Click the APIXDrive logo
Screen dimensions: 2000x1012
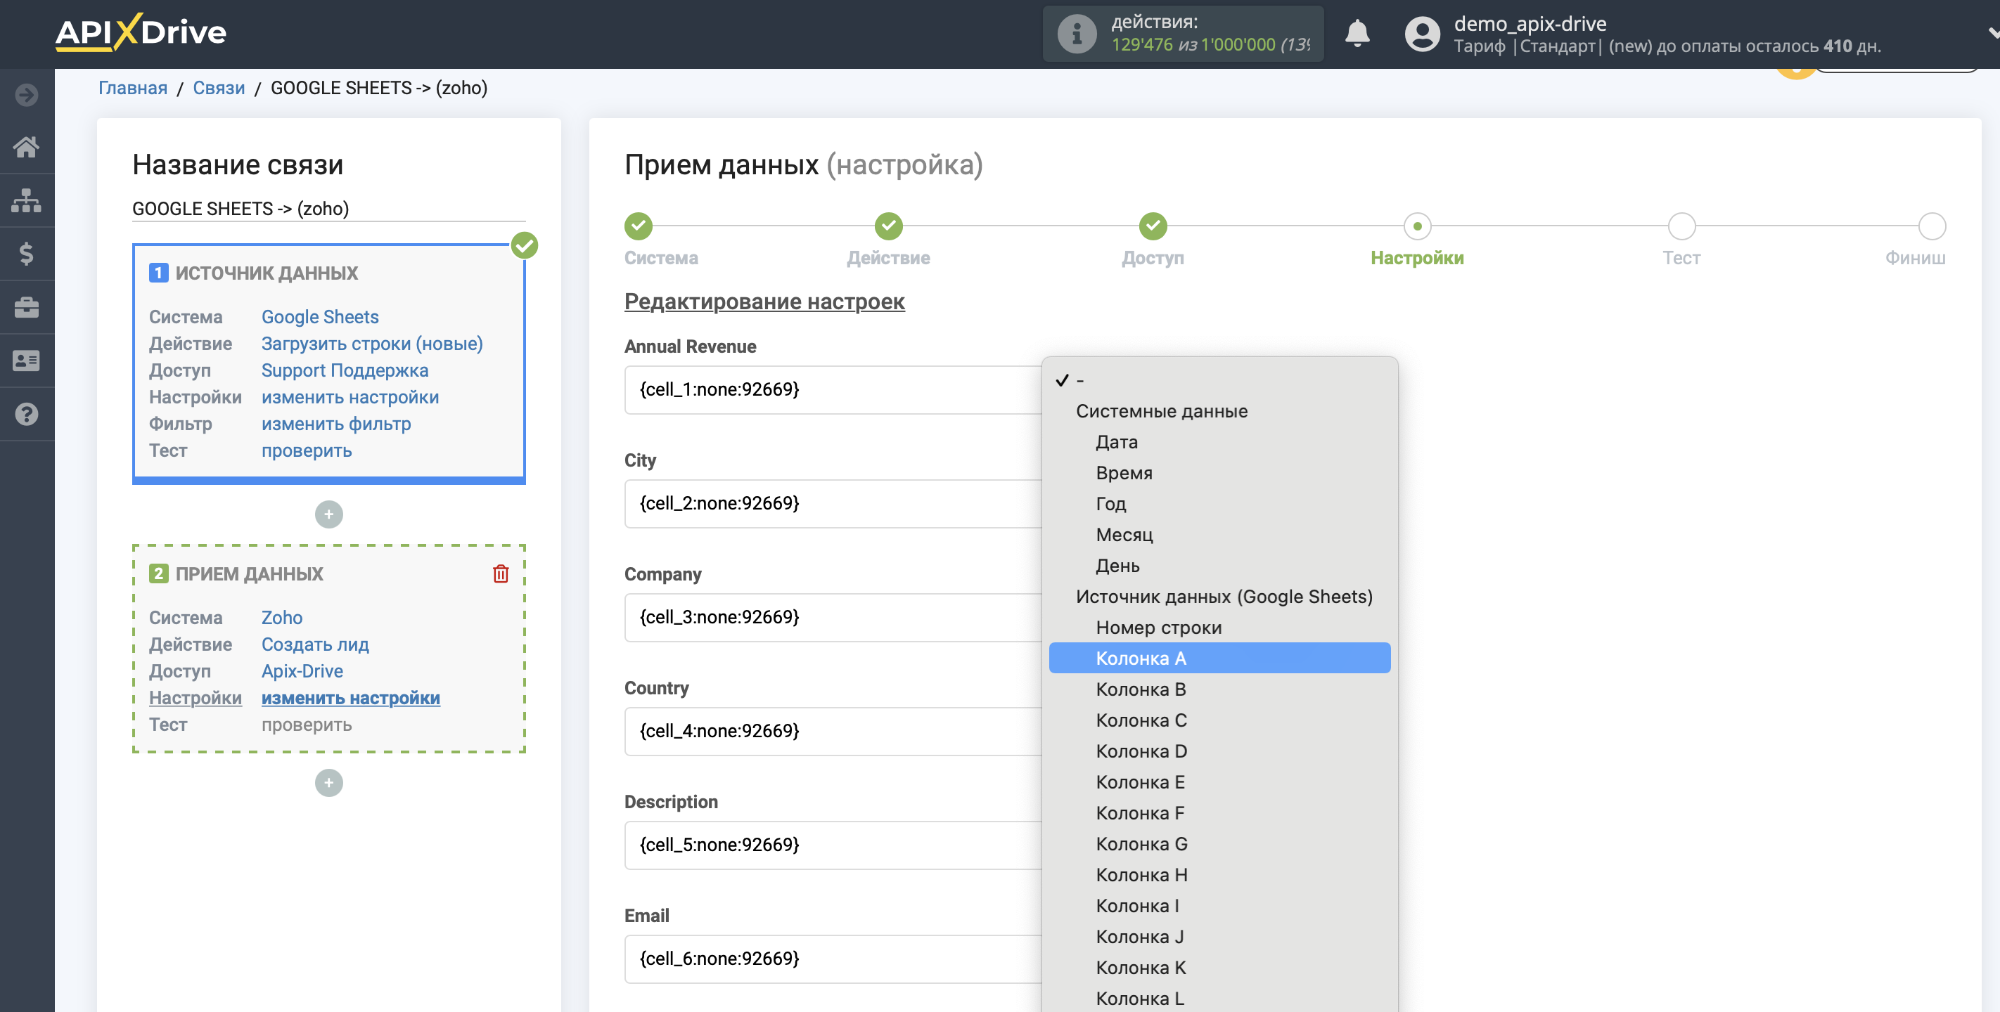[x=141, y=32]
